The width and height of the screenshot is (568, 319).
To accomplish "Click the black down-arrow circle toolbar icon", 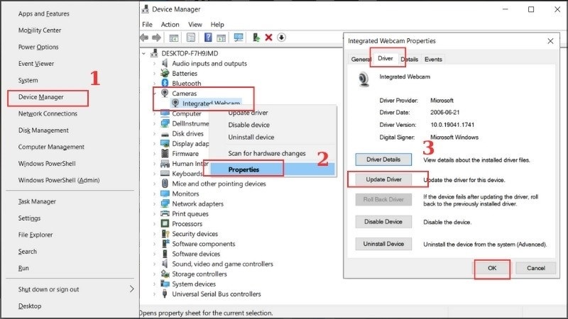I will (x=281, y=38).
